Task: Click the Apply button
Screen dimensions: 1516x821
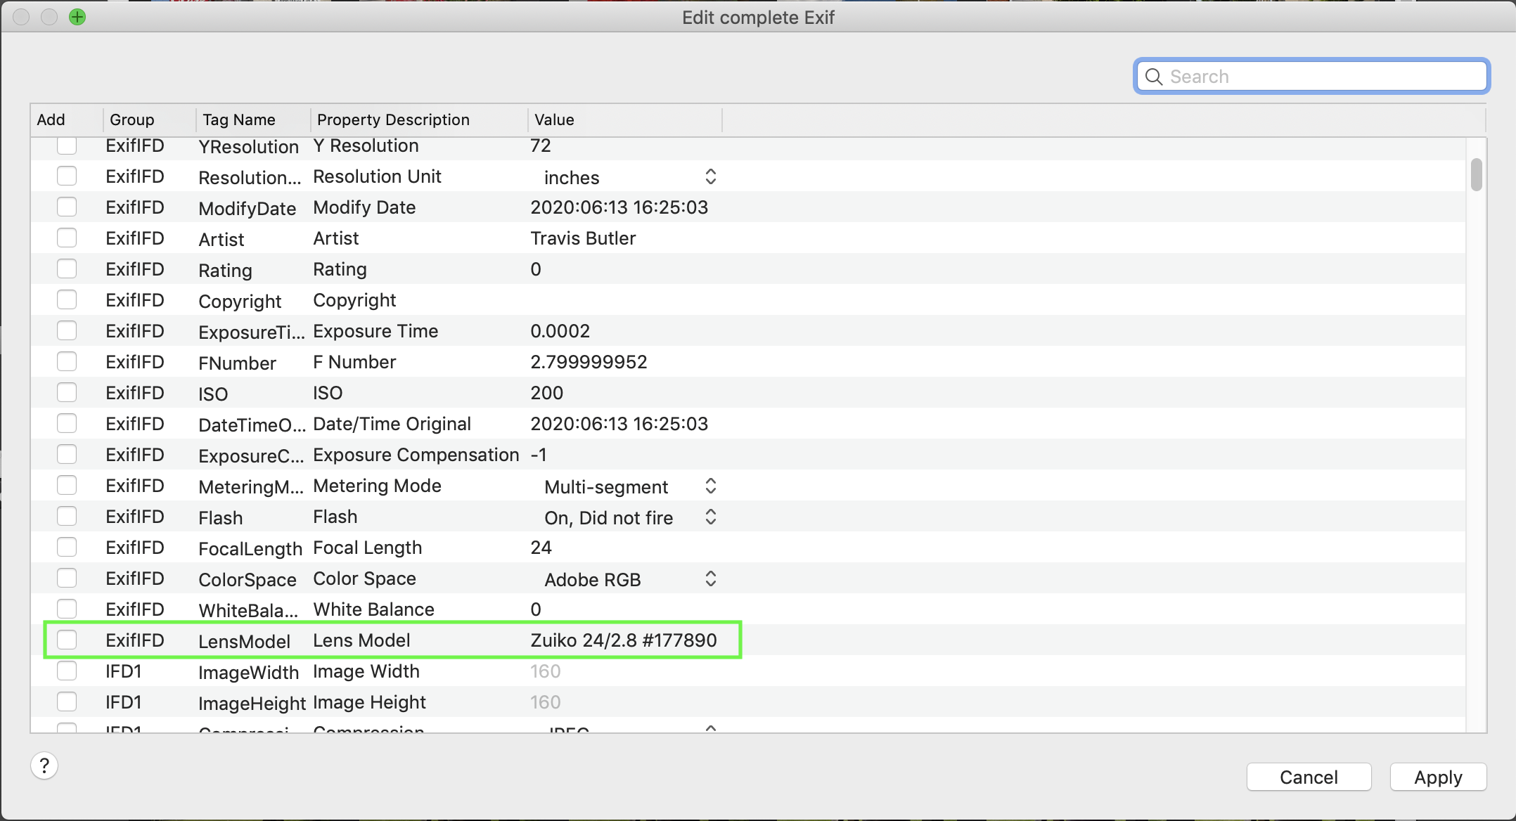Action: (1438, 777)
